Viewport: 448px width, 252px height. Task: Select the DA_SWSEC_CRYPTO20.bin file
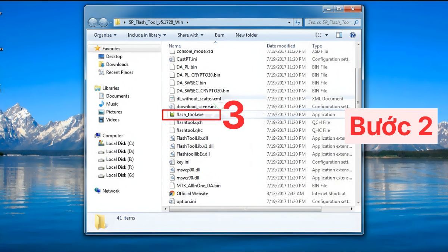[203, 91]
